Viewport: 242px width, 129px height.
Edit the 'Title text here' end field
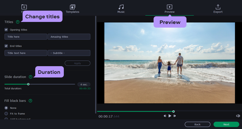26,53
